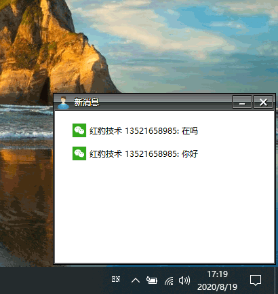Click the WeChat icon beside the 你好 message
This screenshot has height=294, width=278.
[79, 153]
